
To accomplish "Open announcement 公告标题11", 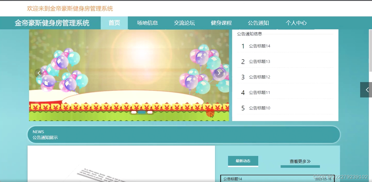I will coord(285,93).
